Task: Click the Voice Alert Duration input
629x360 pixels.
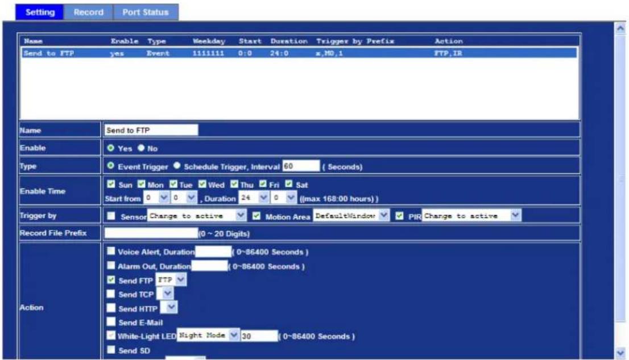Action: point(213,252)
